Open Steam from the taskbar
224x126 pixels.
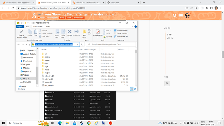click(81, 123)
